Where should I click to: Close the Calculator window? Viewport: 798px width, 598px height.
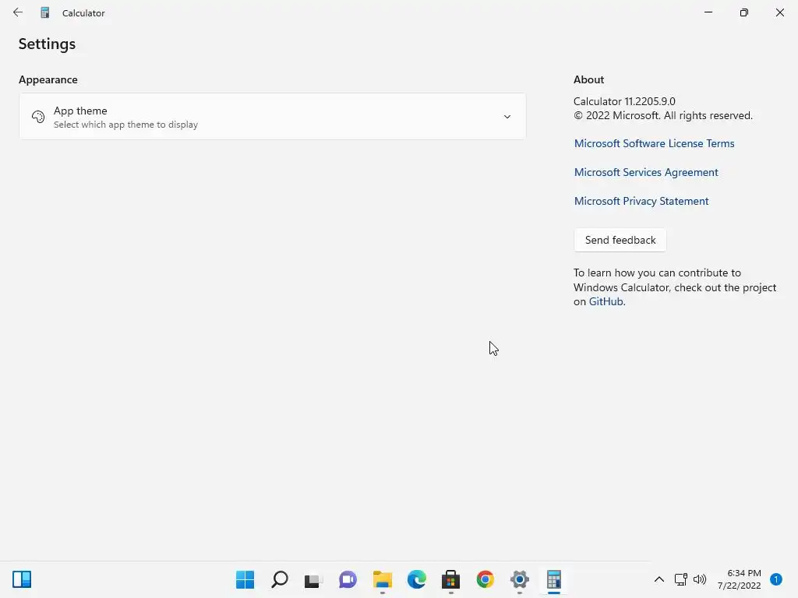(x=779, y=12)
